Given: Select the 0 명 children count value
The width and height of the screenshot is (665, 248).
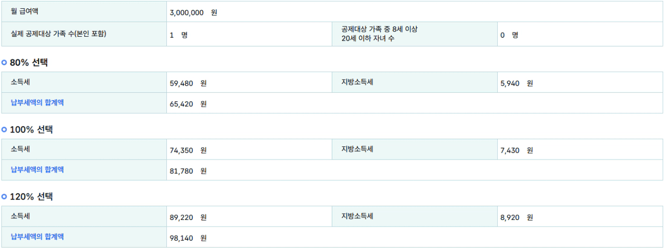Looking at the screenshot, I should 509,35.
